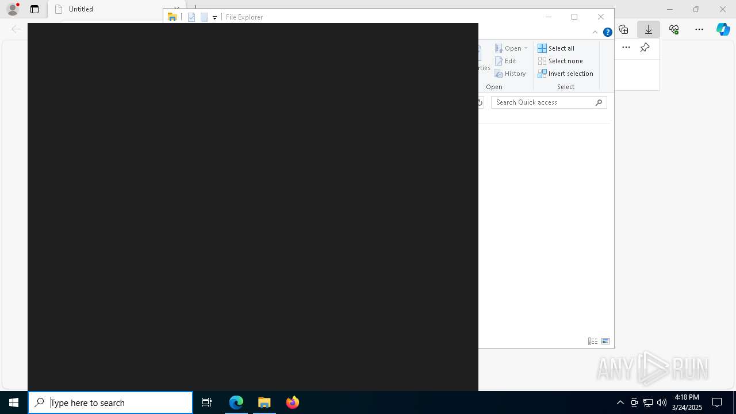The width and height of the screenshot is (736, 414).
Task: Switch to large icons view in File Explorer
Action: pyautogui.click(x=605, y=342)
